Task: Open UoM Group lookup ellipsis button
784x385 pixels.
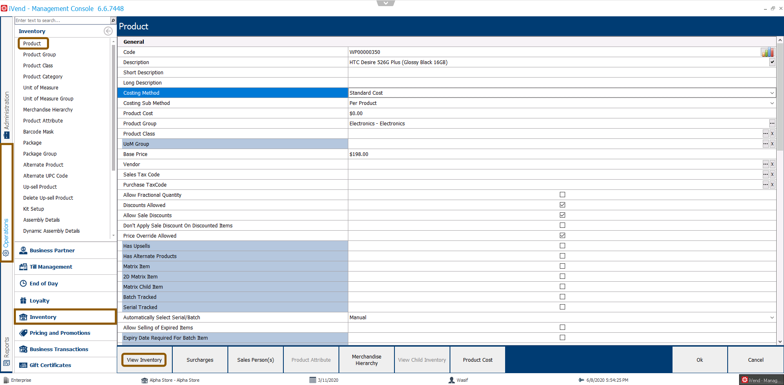Action: pyautogui.click(x=766, y=144)
